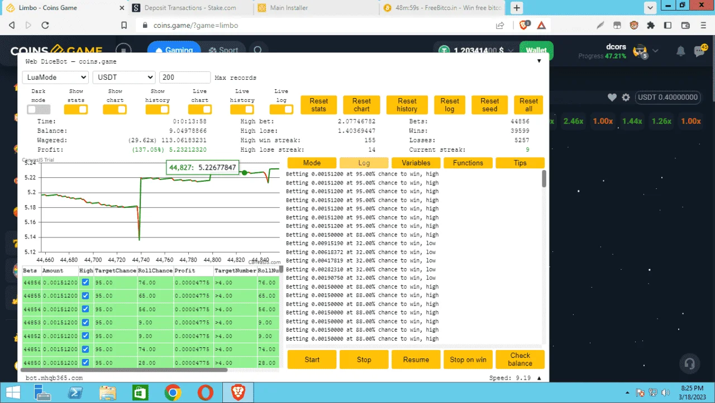Click the heart favorite icon on game panel
Viewport: 715px width, 403px height.
click(612, 98)
